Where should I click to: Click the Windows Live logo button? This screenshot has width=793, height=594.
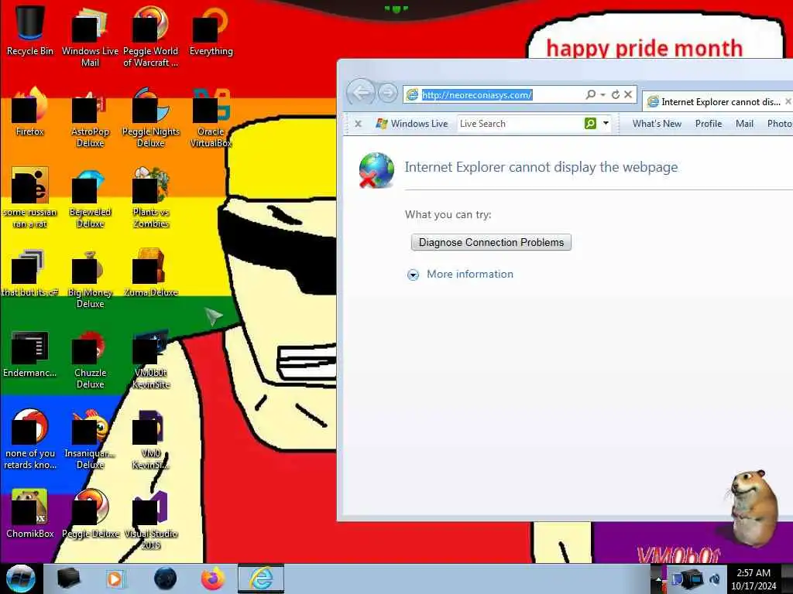(x=412, y=123)
